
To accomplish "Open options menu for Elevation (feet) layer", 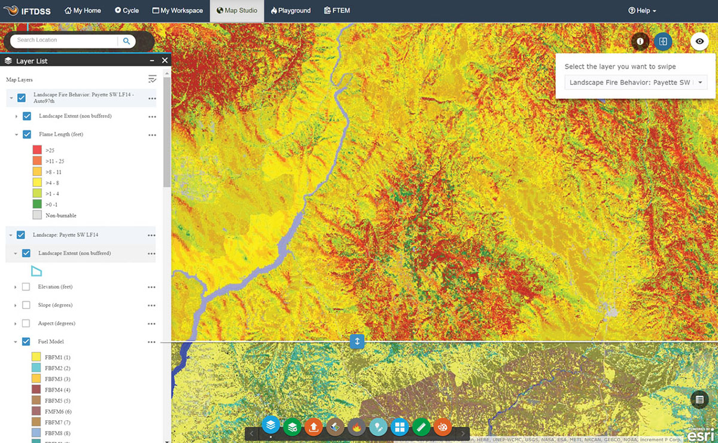I will [152, 288].
